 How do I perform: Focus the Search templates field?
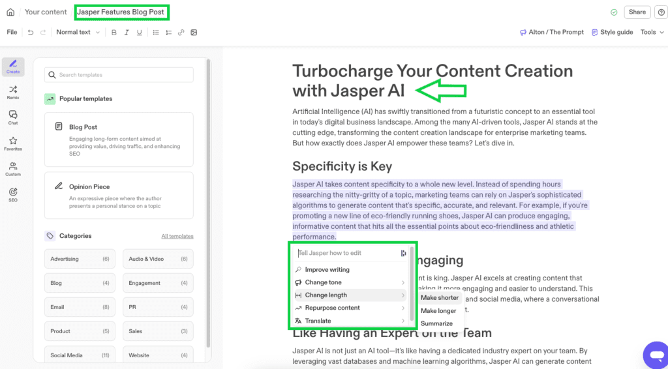119,75
